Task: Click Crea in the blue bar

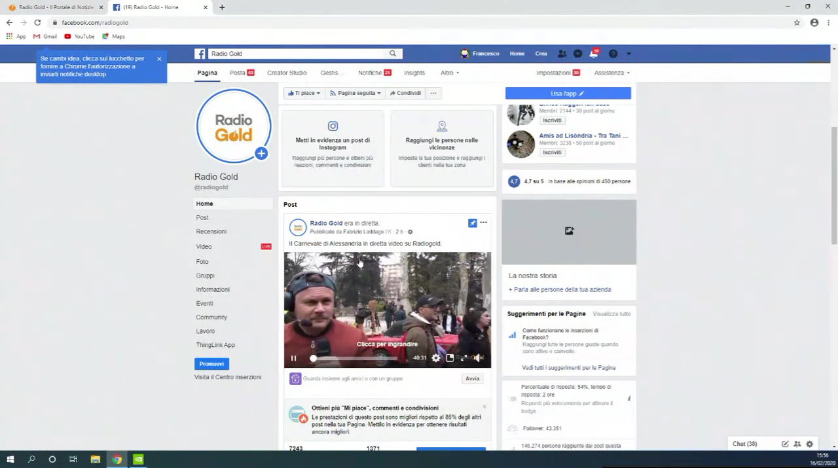Action: (541, 54)
